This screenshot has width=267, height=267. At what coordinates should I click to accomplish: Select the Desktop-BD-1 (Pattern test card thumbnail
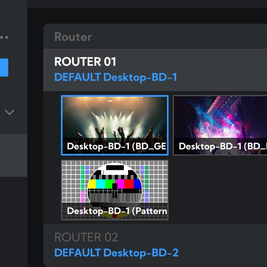(x=114, y=190)
